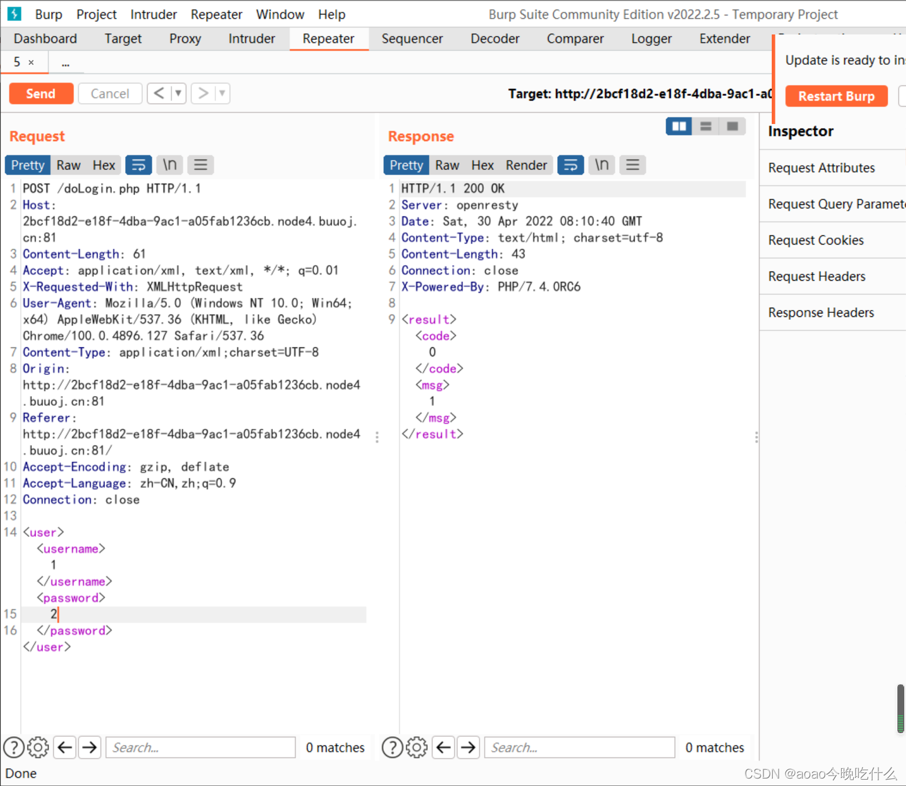The image size is (906, 786).
Task: Toggle non-printable characters in Request editor
Action: pos(170,165)
